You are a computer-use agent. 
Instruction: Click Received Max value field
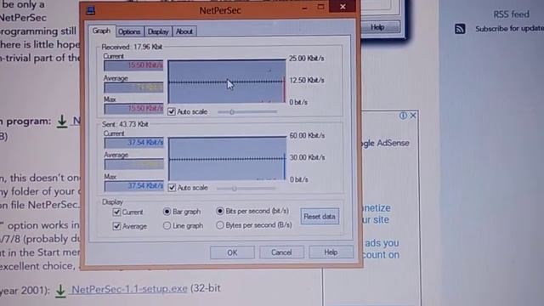[133, 109]
